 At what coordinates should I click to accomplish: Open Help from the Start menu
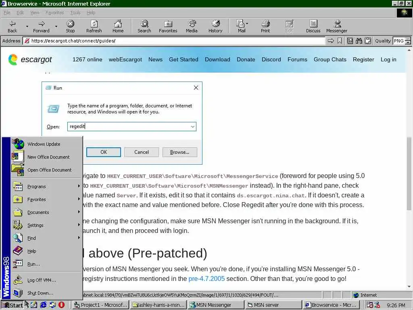(46, 251)
